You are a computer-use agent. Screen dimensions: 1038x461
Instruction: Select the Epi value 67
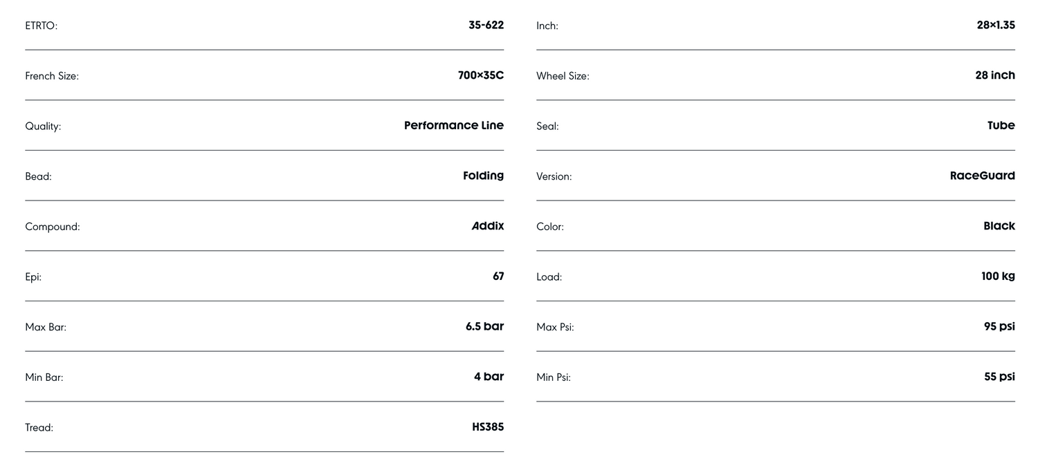[x=498, y=276]
